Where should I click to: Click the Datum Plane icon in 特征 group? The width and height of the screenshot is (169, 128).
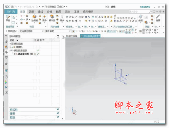(x=21, y=16)
